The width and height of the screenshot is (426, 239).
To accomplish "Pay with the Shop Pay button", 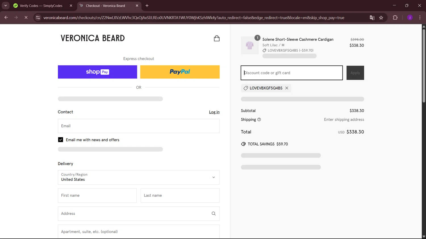I will (x=97, y=72).
